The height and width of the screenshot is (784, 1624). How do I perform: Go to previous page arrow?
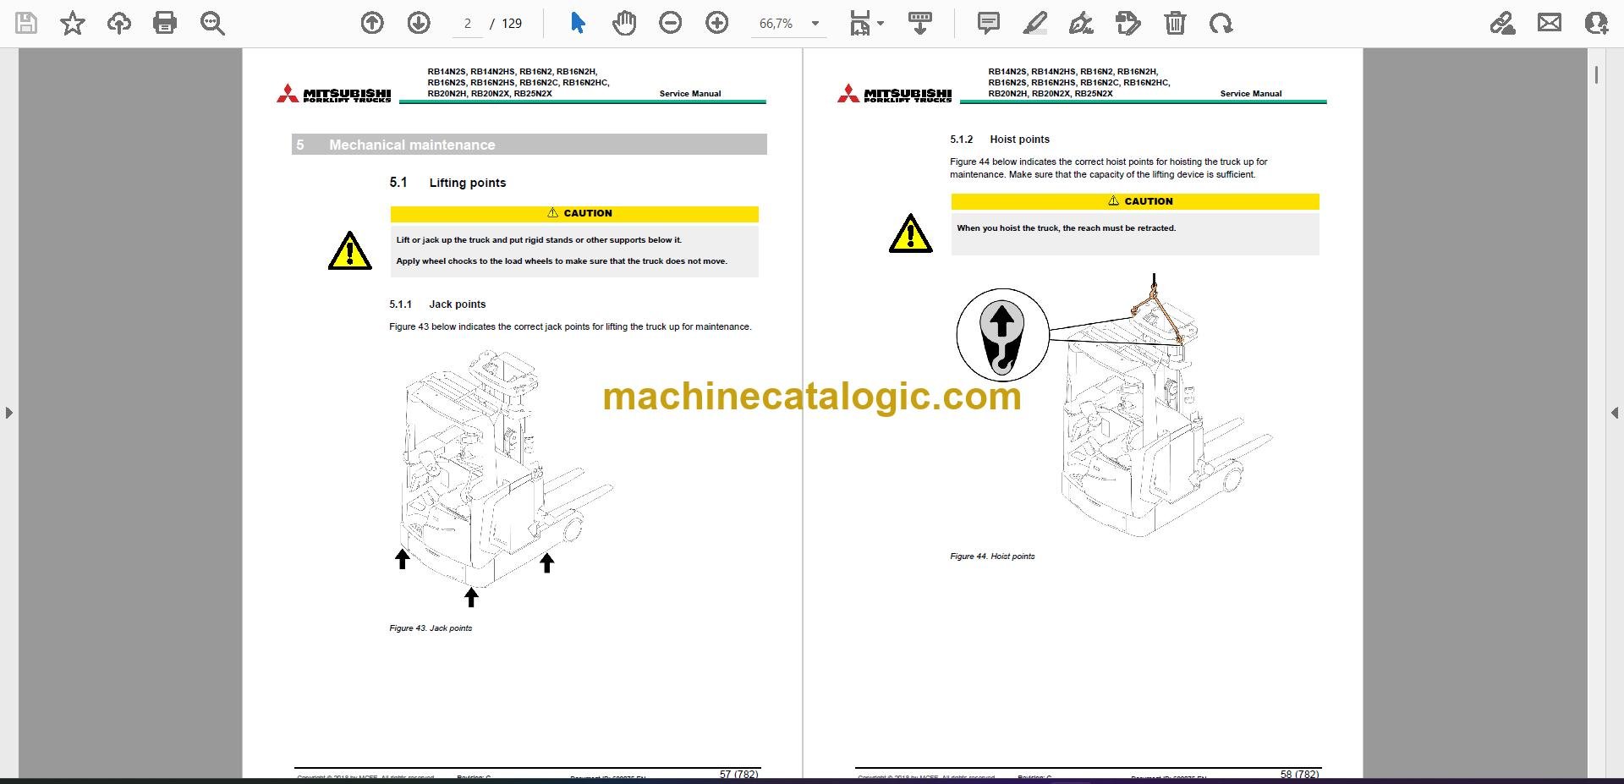point(372,23)
